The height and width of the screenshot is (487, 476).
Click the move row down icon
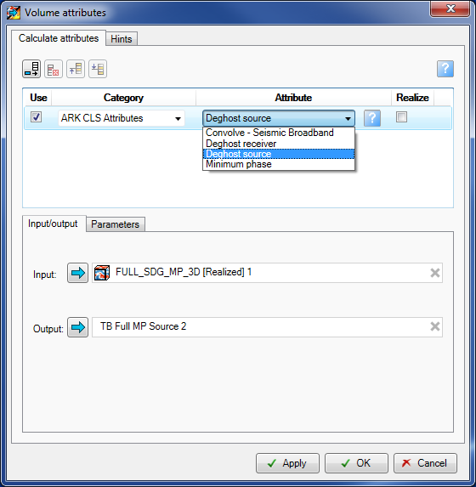98,69
